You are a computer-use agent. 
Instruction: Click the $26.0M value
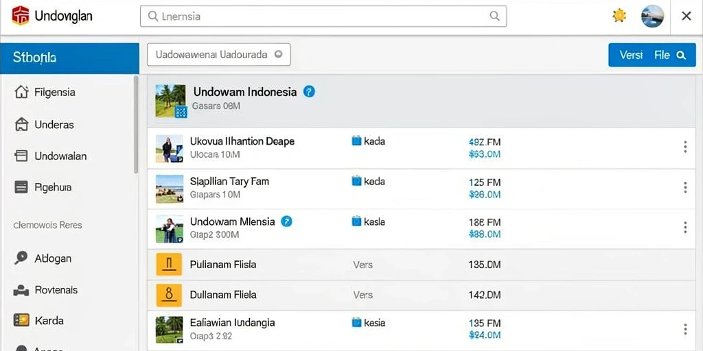[484, 194]
